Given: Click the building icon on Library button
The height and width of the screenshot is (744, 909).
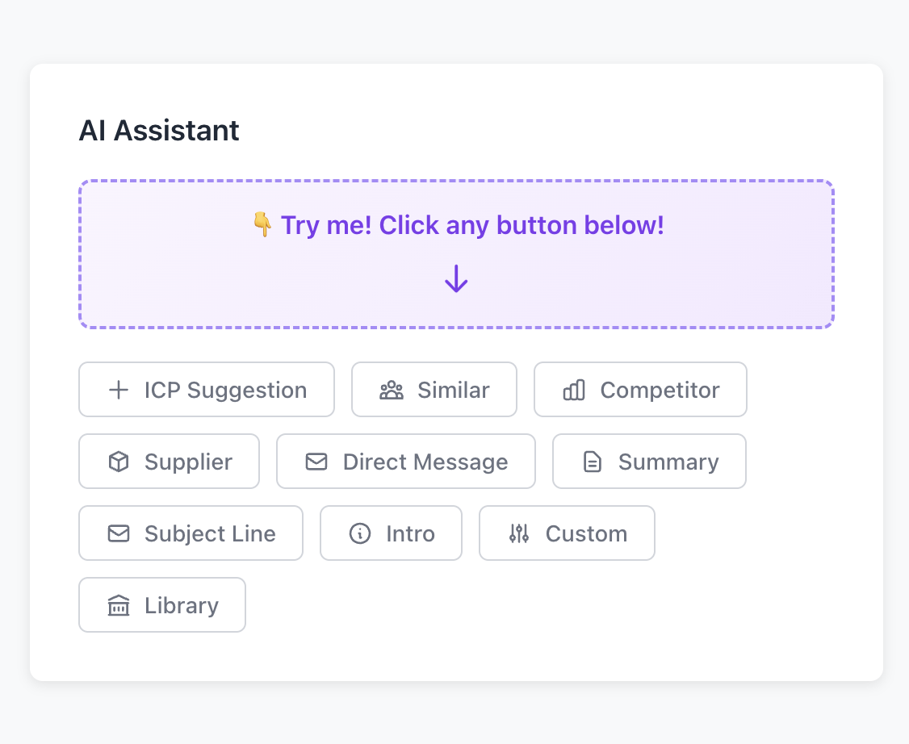Looking at the screenshot, I should coord(119,606).
